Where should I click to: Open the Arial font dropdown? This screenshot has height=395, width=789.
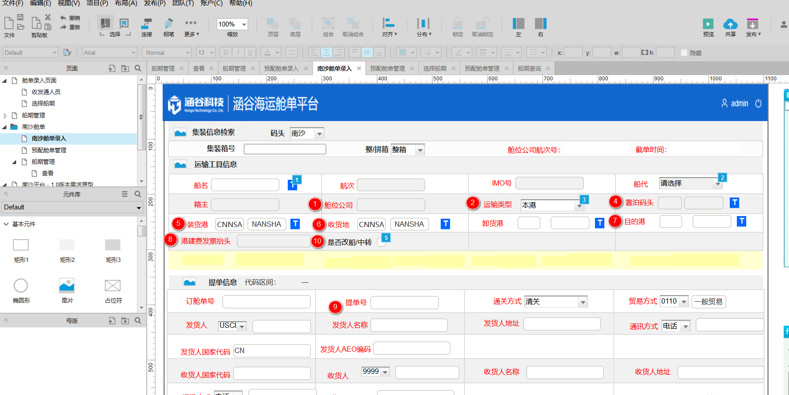click(x=110, y=53)
